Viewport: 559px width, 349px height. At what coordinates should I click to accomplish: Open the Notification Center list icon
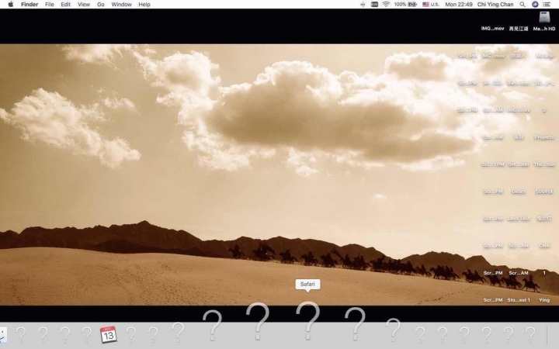click(x=546, y=5)
